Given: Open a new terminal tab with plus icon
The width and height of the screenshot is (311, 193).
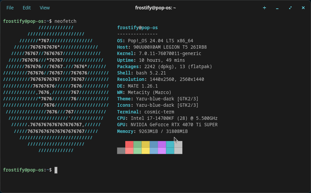Looking at the screenshot, I should 264,8.
